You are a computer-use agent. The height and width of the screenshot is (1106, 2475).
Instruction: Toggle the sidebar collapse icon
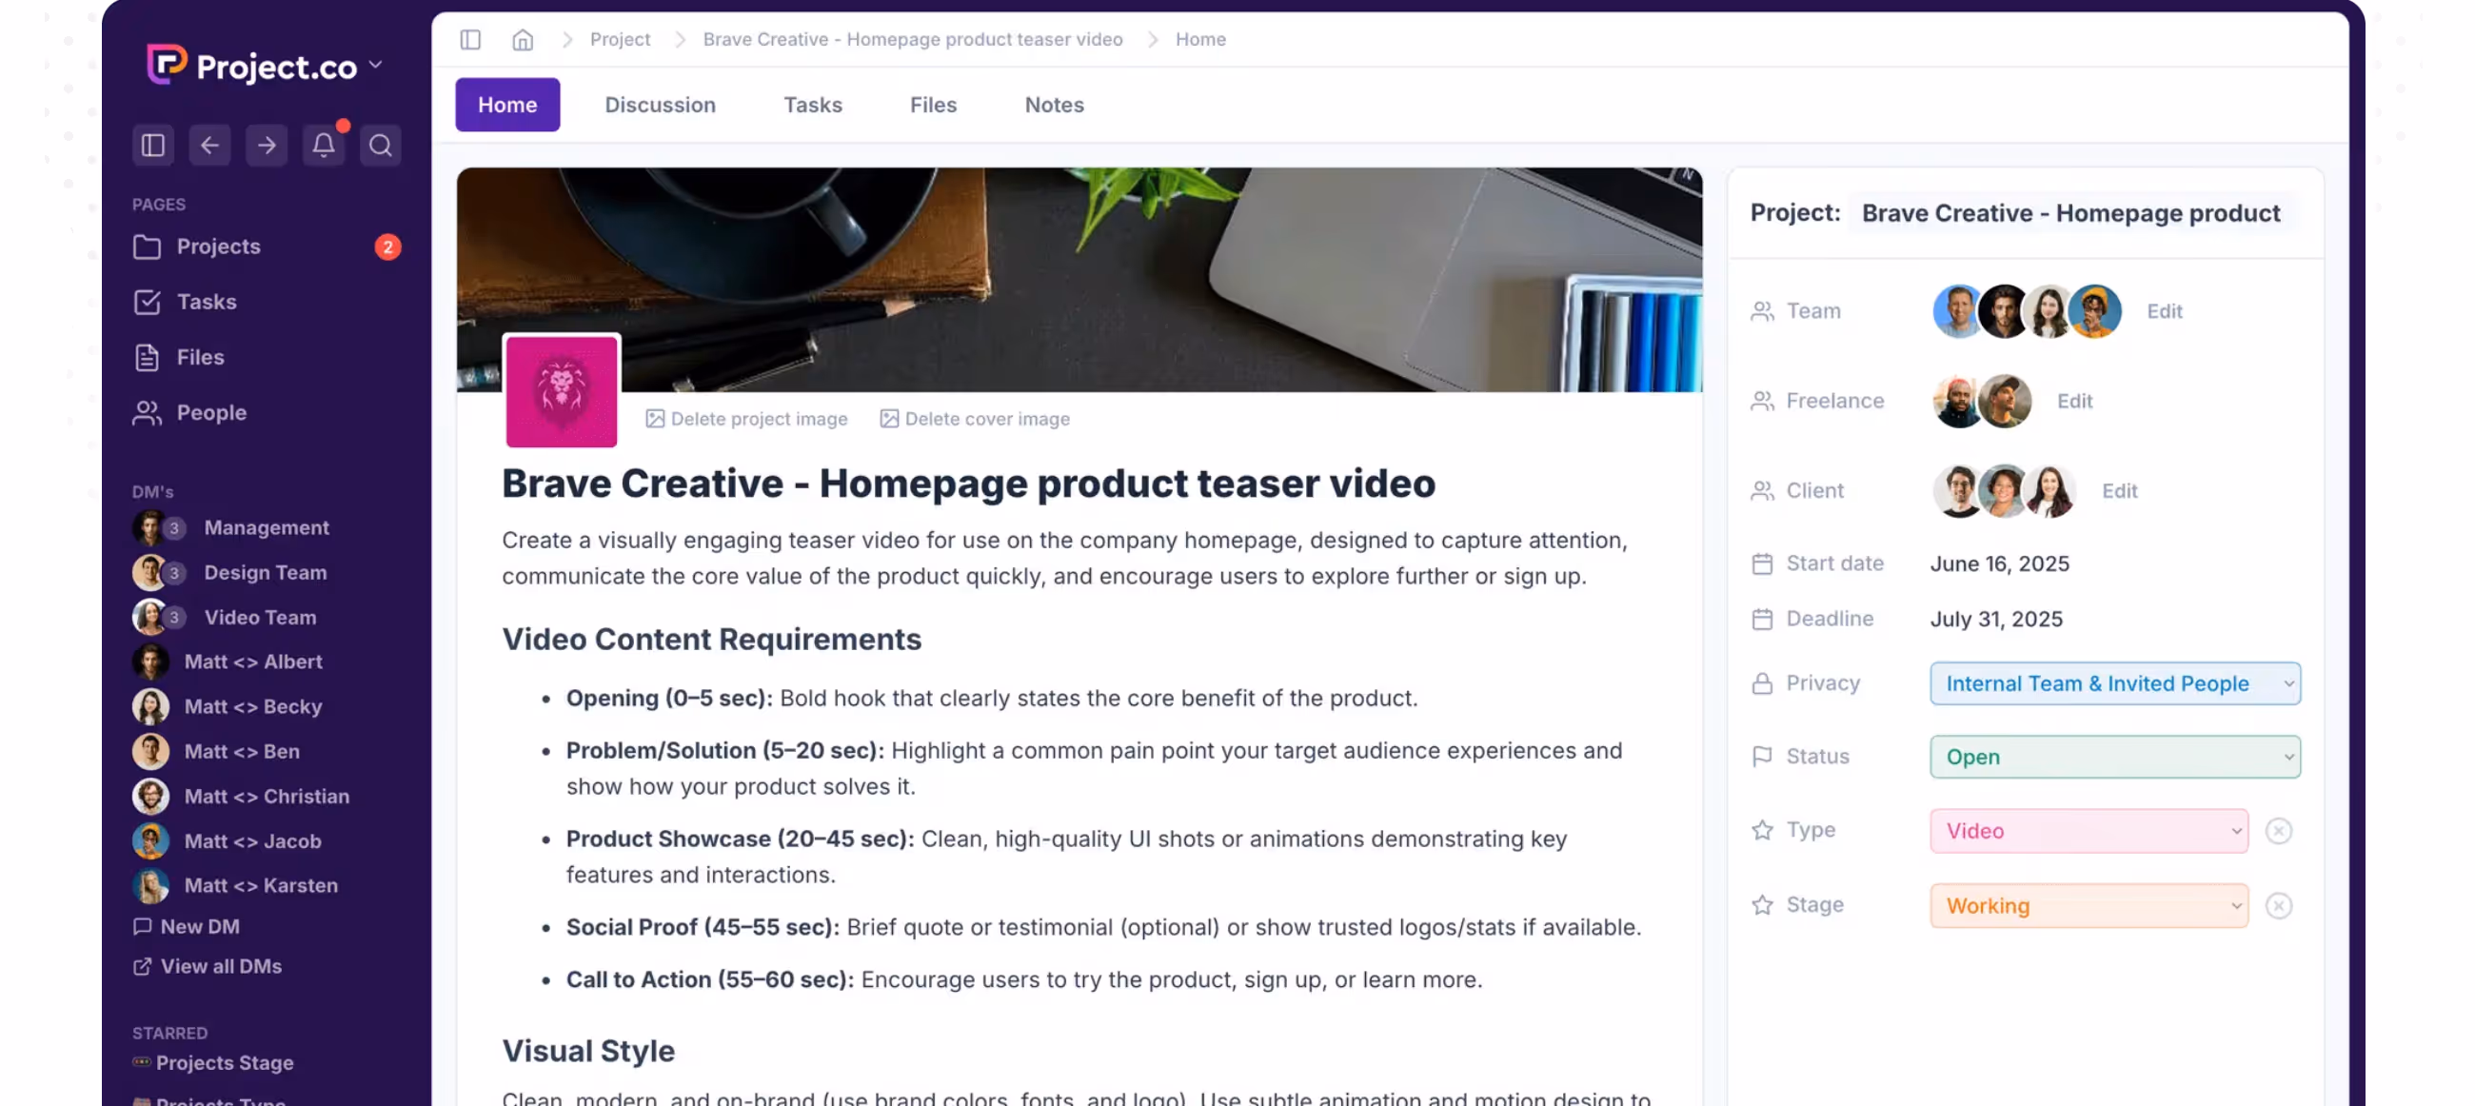(x=152, y=145)
